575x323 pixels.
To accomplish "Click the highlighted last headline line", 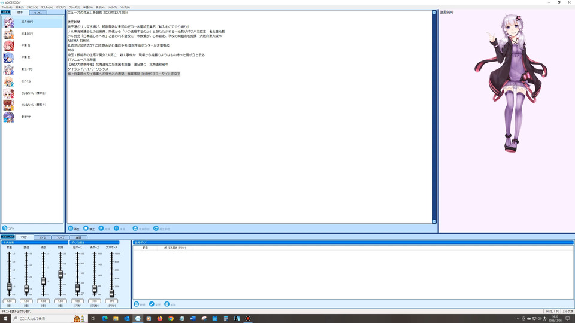I will (124, 74).
